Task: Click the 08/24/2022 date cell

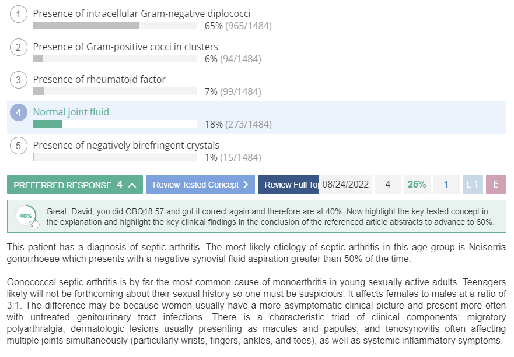Action: point(346,185)
